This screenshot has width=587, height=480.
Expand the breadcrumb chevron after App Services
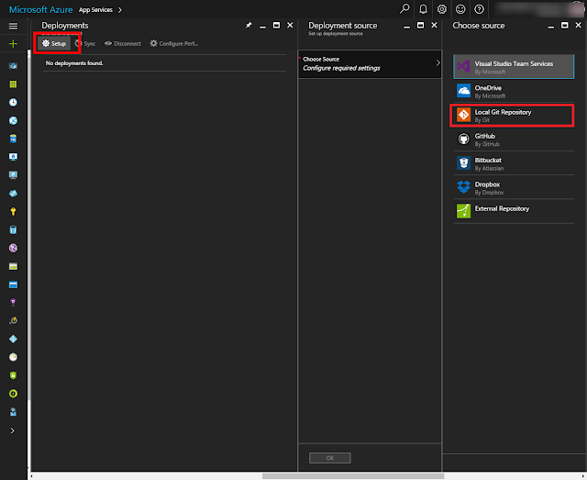(x=120, y=10)
